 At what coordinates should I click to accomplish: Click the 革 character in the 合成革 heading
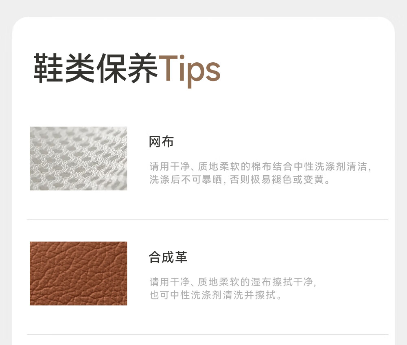181,257
